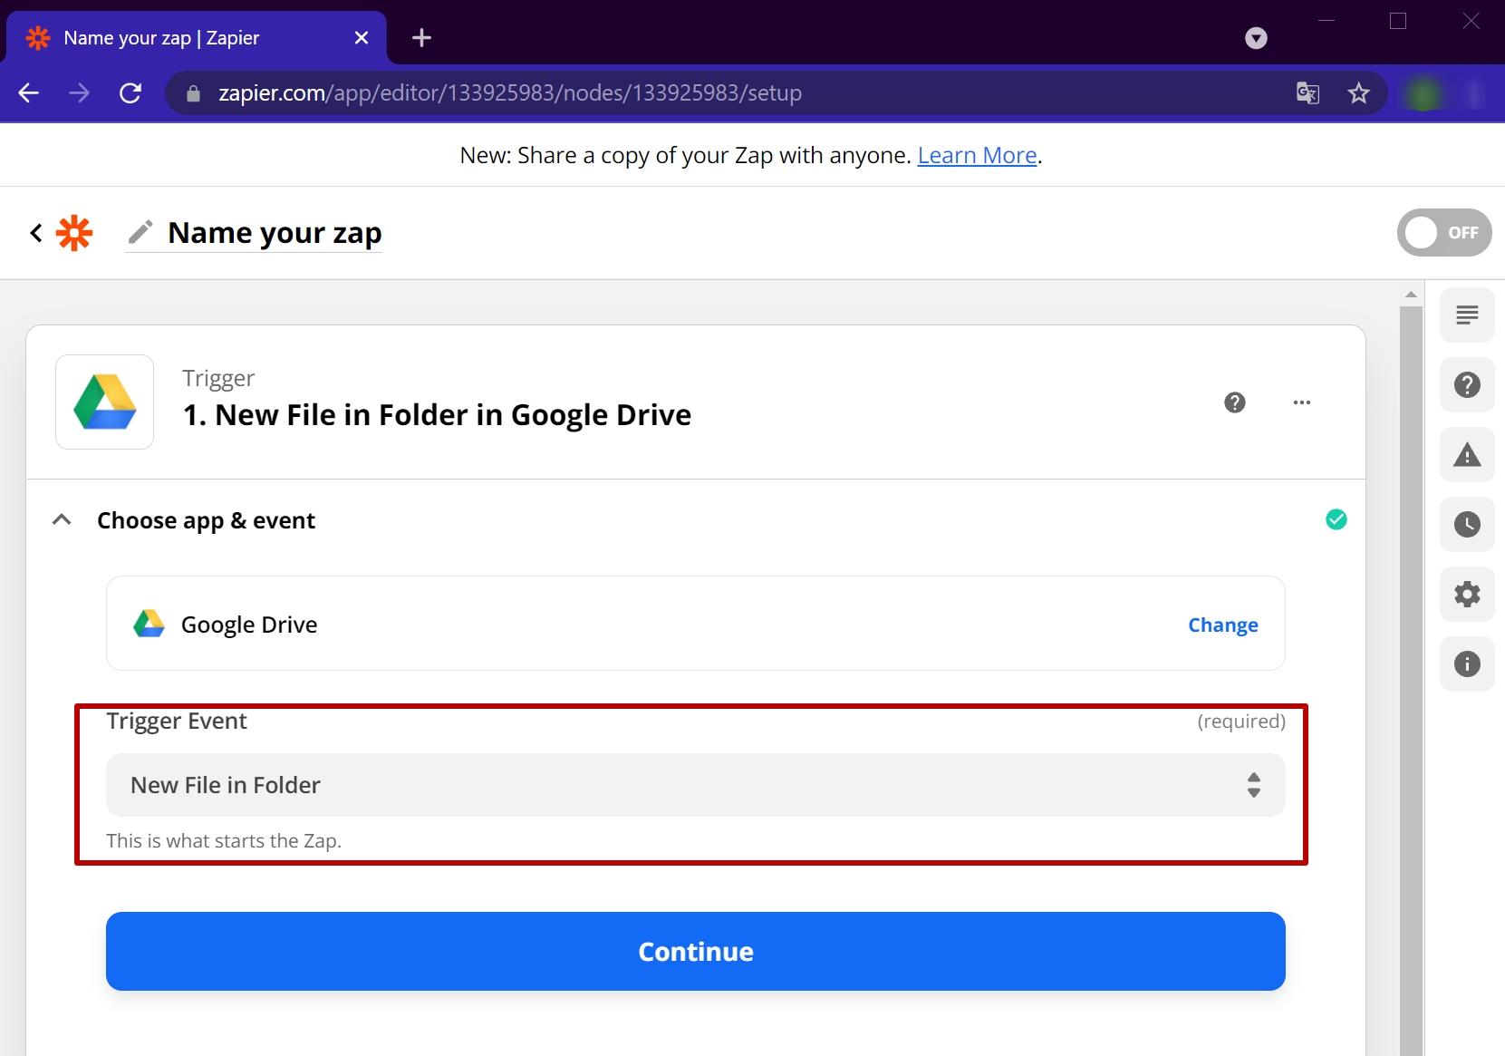Screen dimensions: 1505x1056
Task: View site info via padlock icon
Action: click(x=193, y=93)
